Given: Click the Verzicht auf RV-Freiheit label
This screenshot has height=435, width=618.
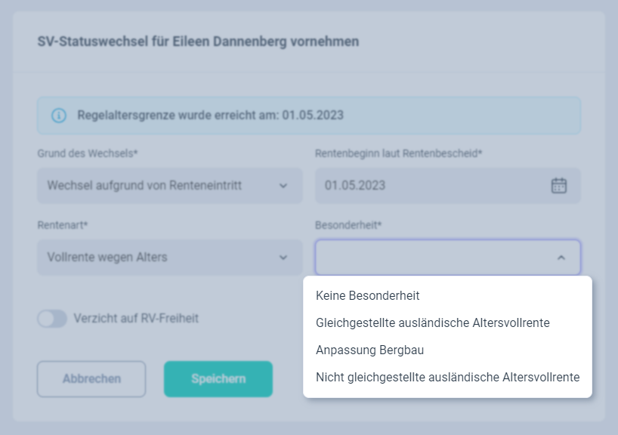Looking at the screenshot, I should (136, 319).
